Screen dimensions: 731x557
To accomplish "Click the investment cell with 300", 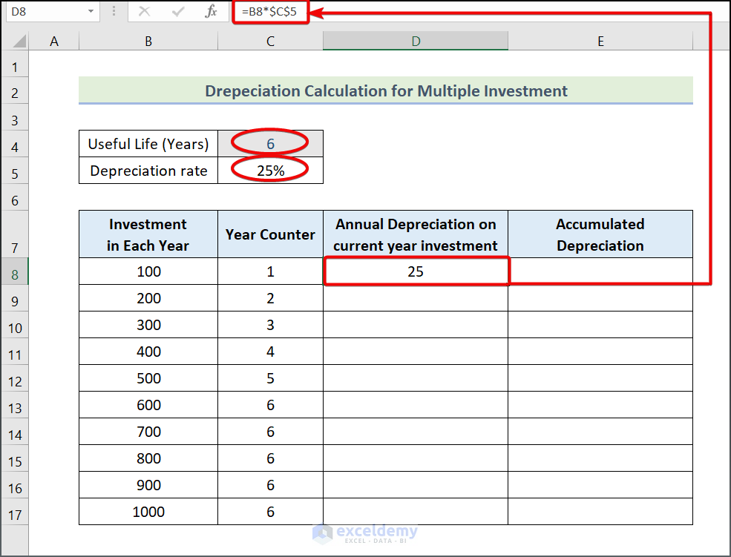I will tap(148, 325).
